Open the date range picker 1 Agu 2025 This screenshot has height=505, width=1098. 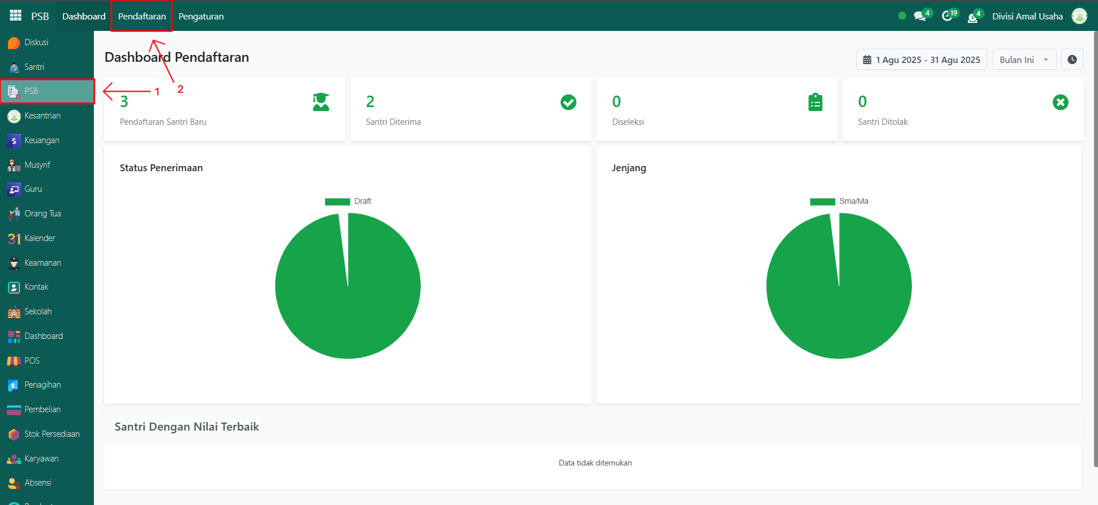click(921, 60)
